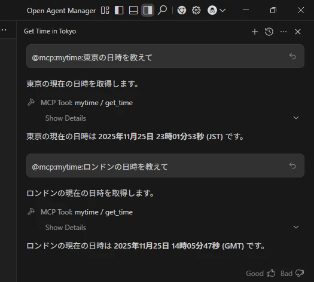Open conversation history clock icon
Image resolution: width=314 pixels, height=282 pixels.
click(269, 32)
